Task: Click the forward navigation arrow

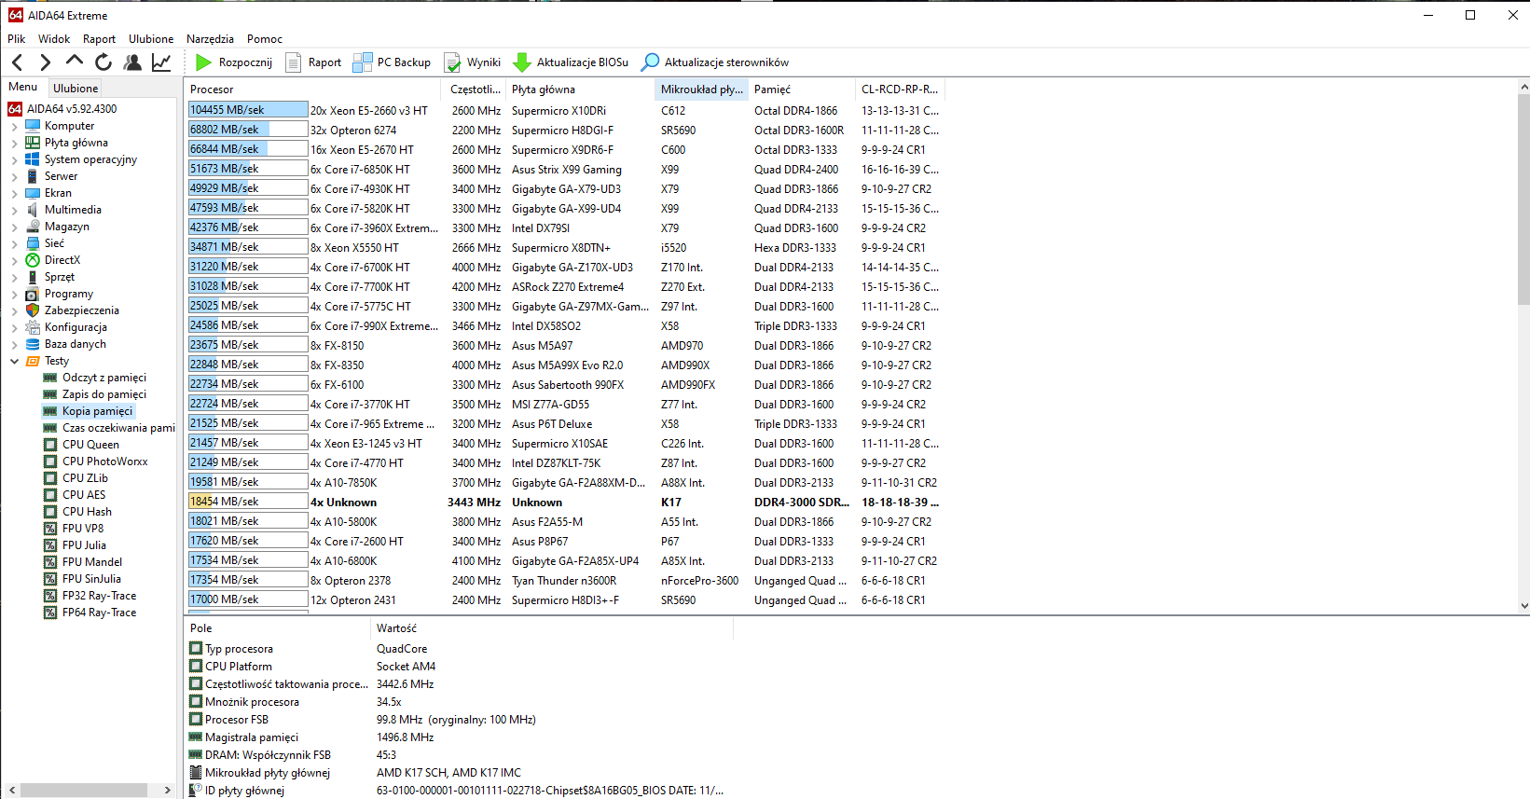Action: (45, 62)
